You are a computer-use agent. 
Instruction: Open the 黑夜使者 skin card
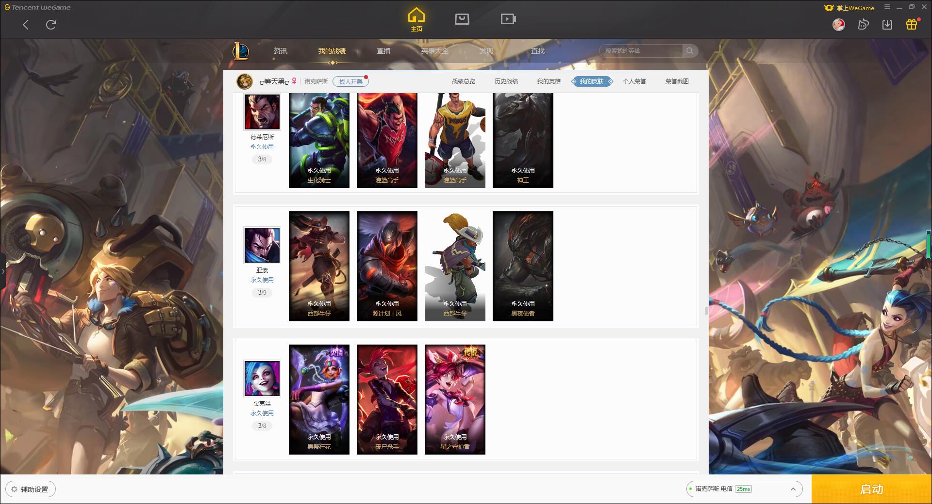click(523, 266)
